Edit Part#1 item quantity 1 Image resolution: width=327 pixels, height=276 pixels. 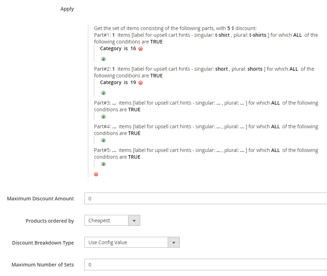pos(113,35)
